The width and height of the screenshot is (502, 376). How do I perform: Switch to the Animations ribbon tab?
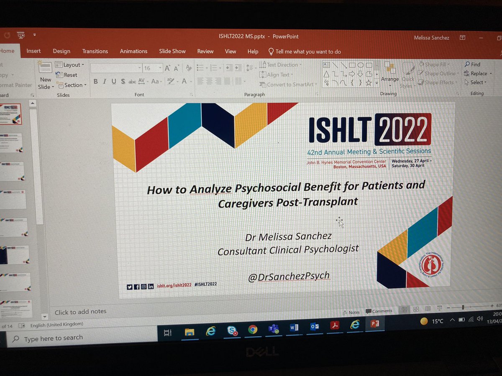(133, 51)
